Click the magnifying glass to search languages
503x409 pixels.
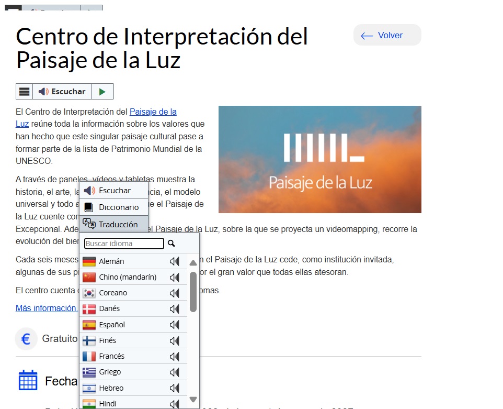click(170, 243)
